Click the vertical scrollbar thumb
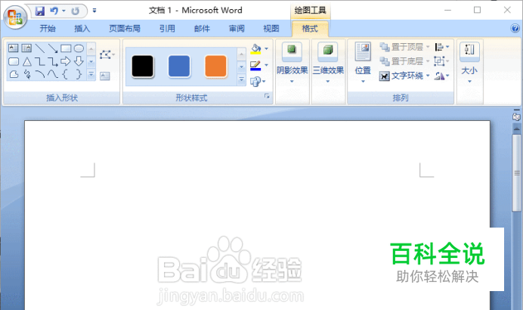This screenshot has width=523, height=310. coord(517,173)
